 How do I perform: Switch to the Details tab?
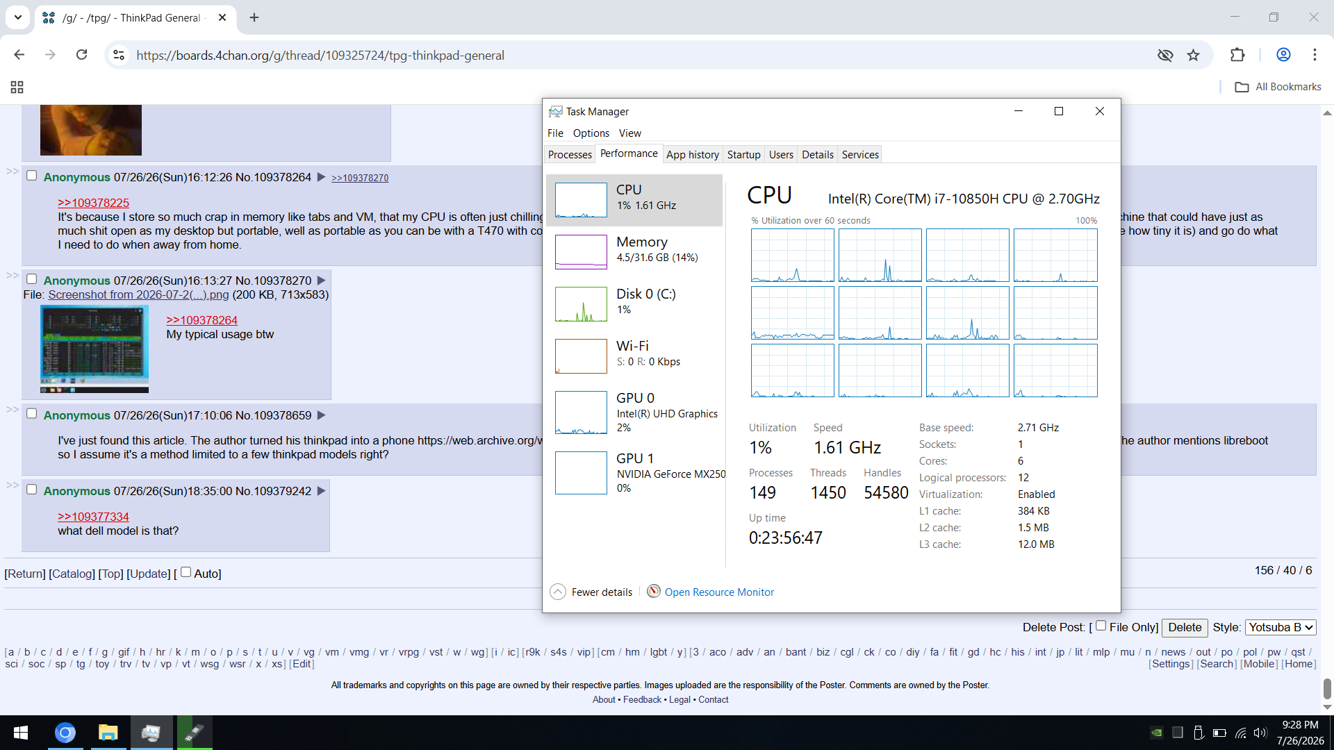click(x=818, y=154)
